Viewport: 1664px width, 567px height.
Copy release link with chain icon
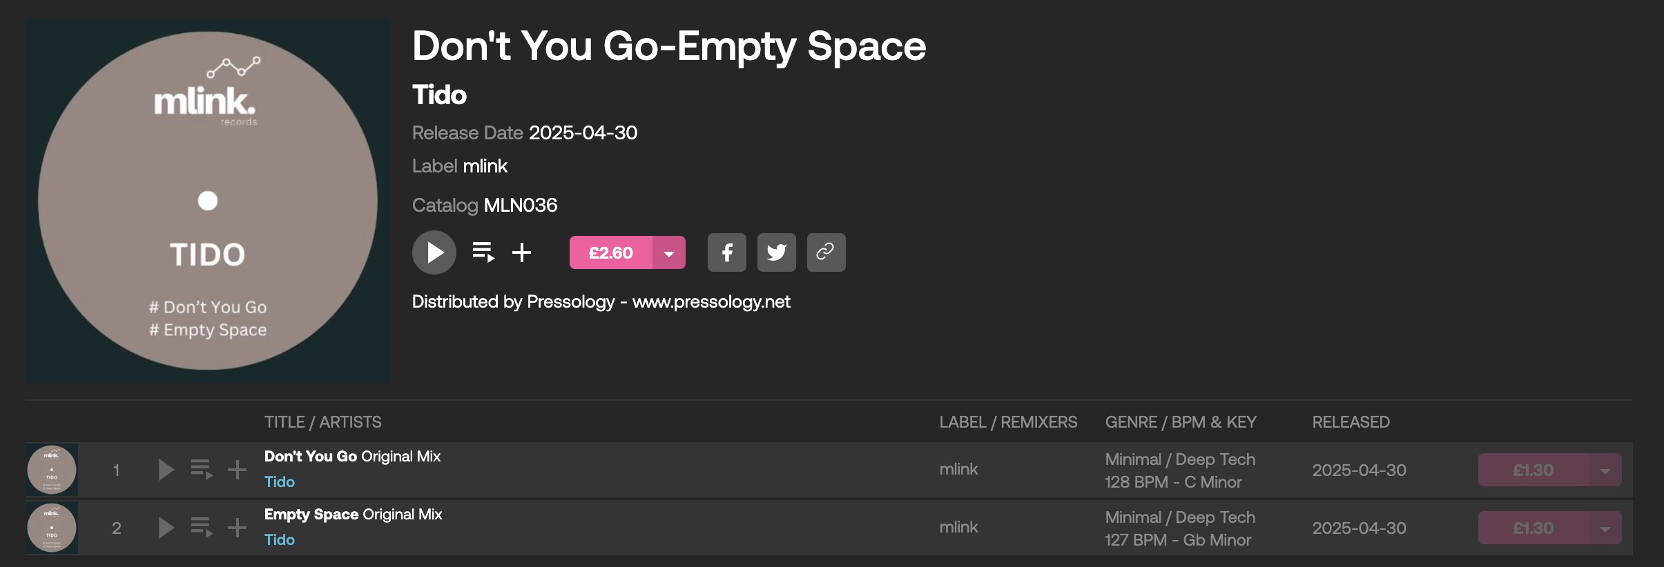(826, 252)
